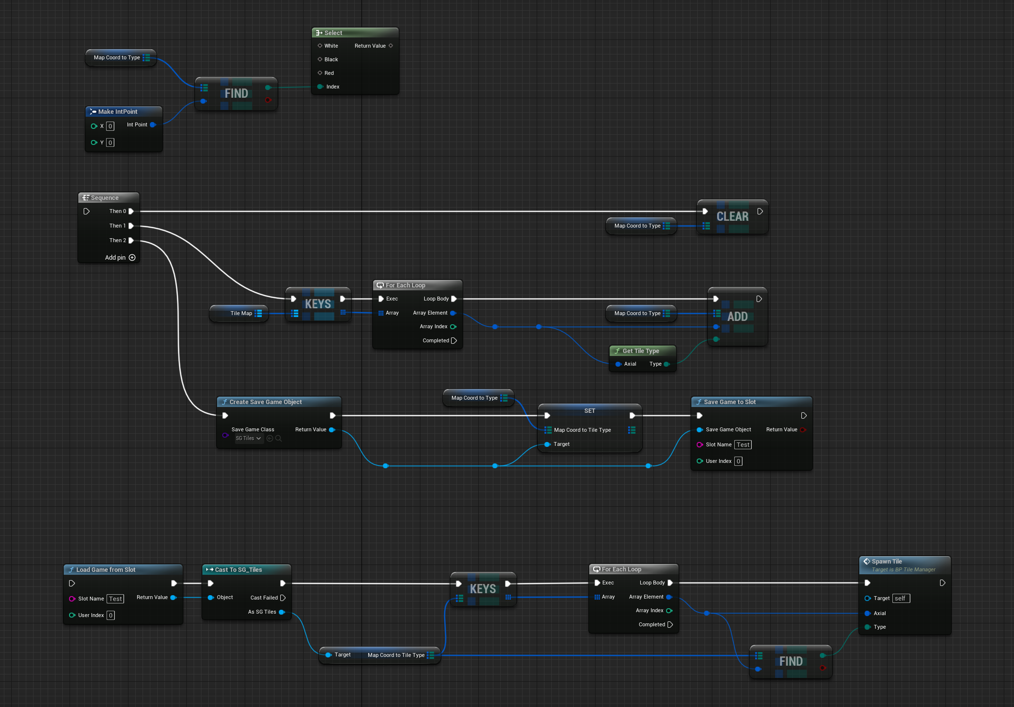The image size is (1014, 707).
Task: Click Slot Name field on Load Game from Slot
Action: tap(115, 599)
